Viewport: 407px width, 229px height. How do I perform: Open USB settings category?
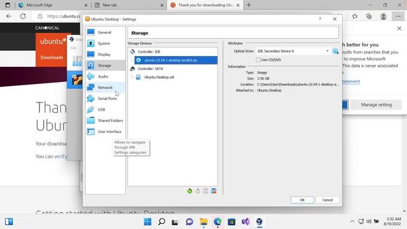click(x=105, y=109)
